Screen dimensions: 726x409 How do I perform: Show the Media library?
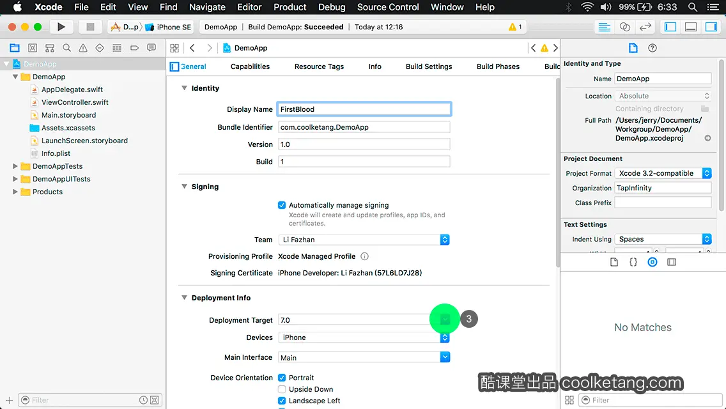(672, 262)
